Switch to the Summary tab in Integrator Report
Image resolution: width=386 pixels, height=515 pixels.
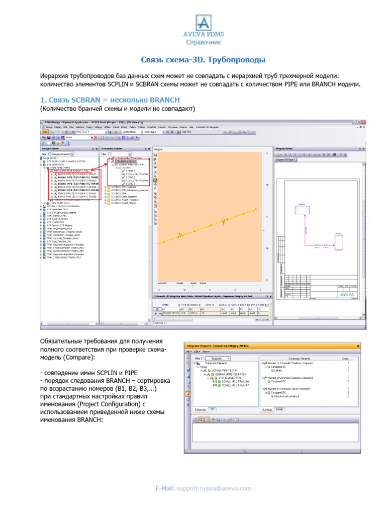267,409
